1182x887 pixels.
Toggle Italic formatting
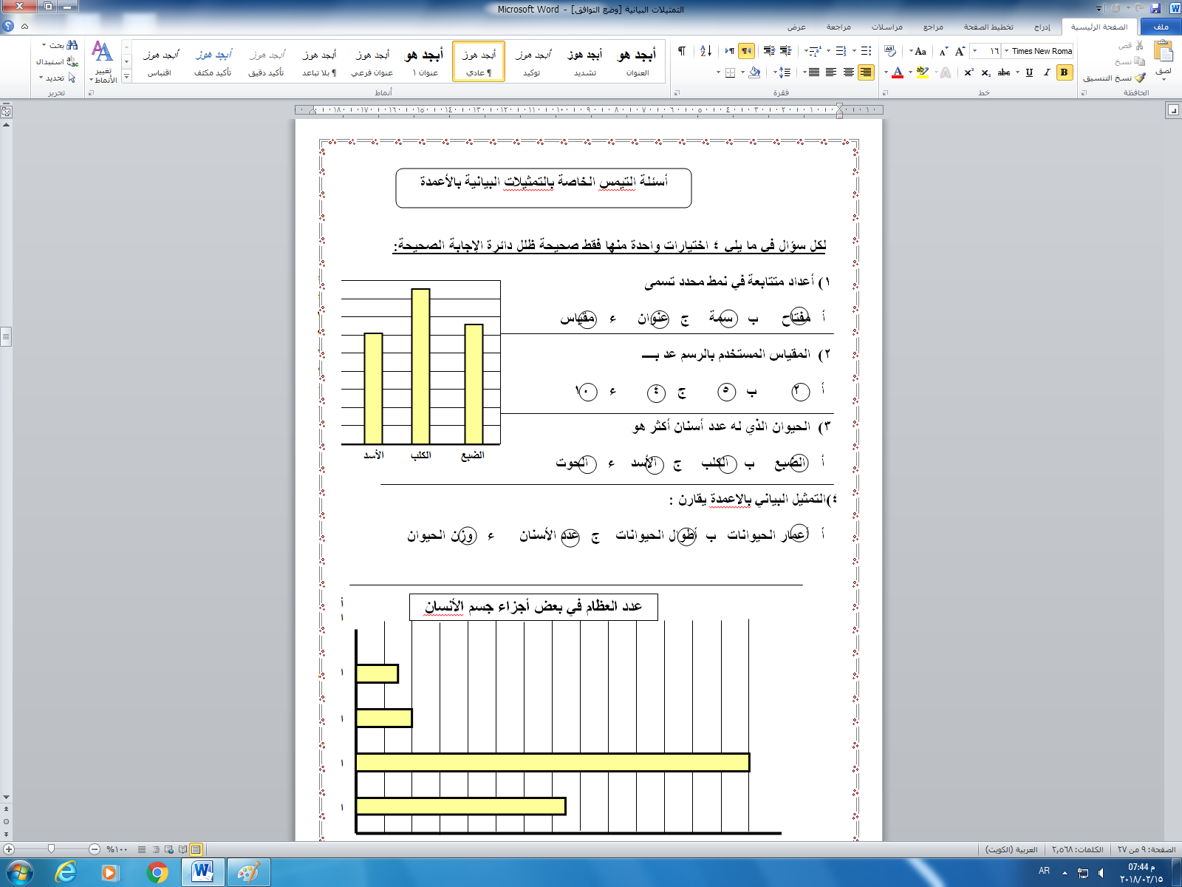click(1047, 72)
